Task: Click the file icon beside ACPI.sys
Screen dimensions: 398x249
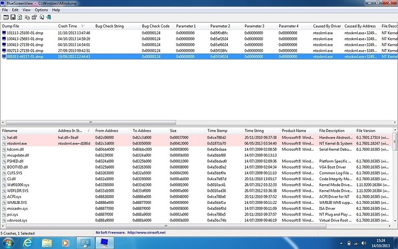Action: (4, 196)
